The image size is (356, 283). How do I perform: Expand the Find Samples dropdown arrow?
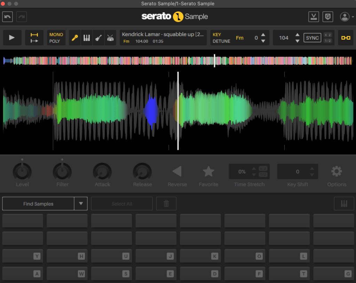(81, 204)
